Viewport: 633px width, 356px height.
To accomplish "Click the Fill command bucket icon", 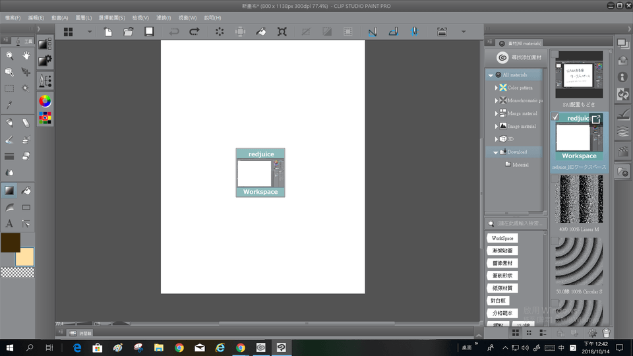I will pos(261,32).
